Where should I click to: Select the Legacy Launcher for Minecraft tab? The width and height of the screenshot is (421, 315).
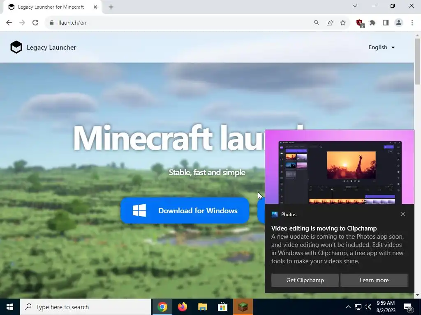[x=53, y=7]
